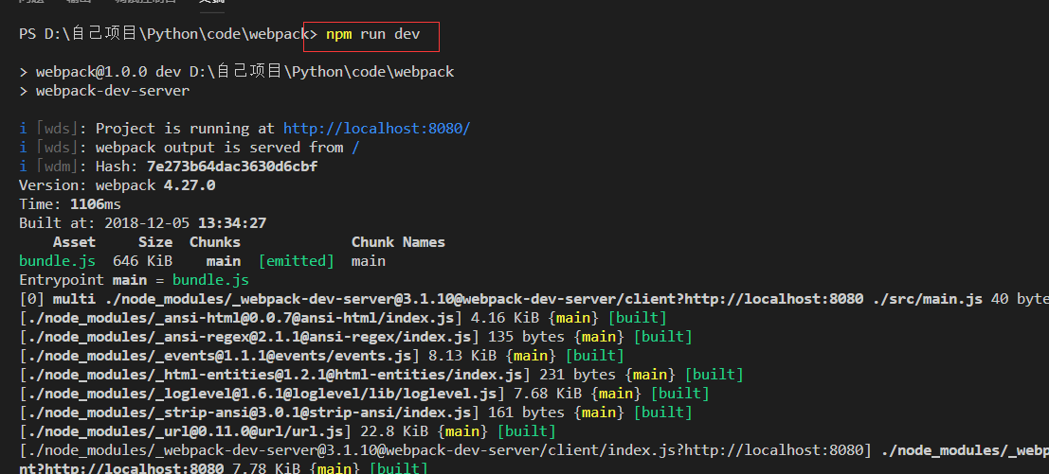Click the hash value 7e273b64dac3630d6cbf
Screen dimensions: 1049x474
(232, 167)
